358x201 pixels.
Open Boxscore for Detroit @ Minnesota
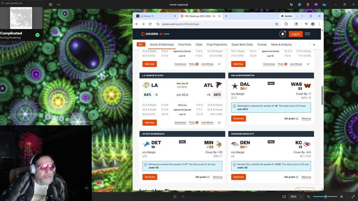pos(150,177)
